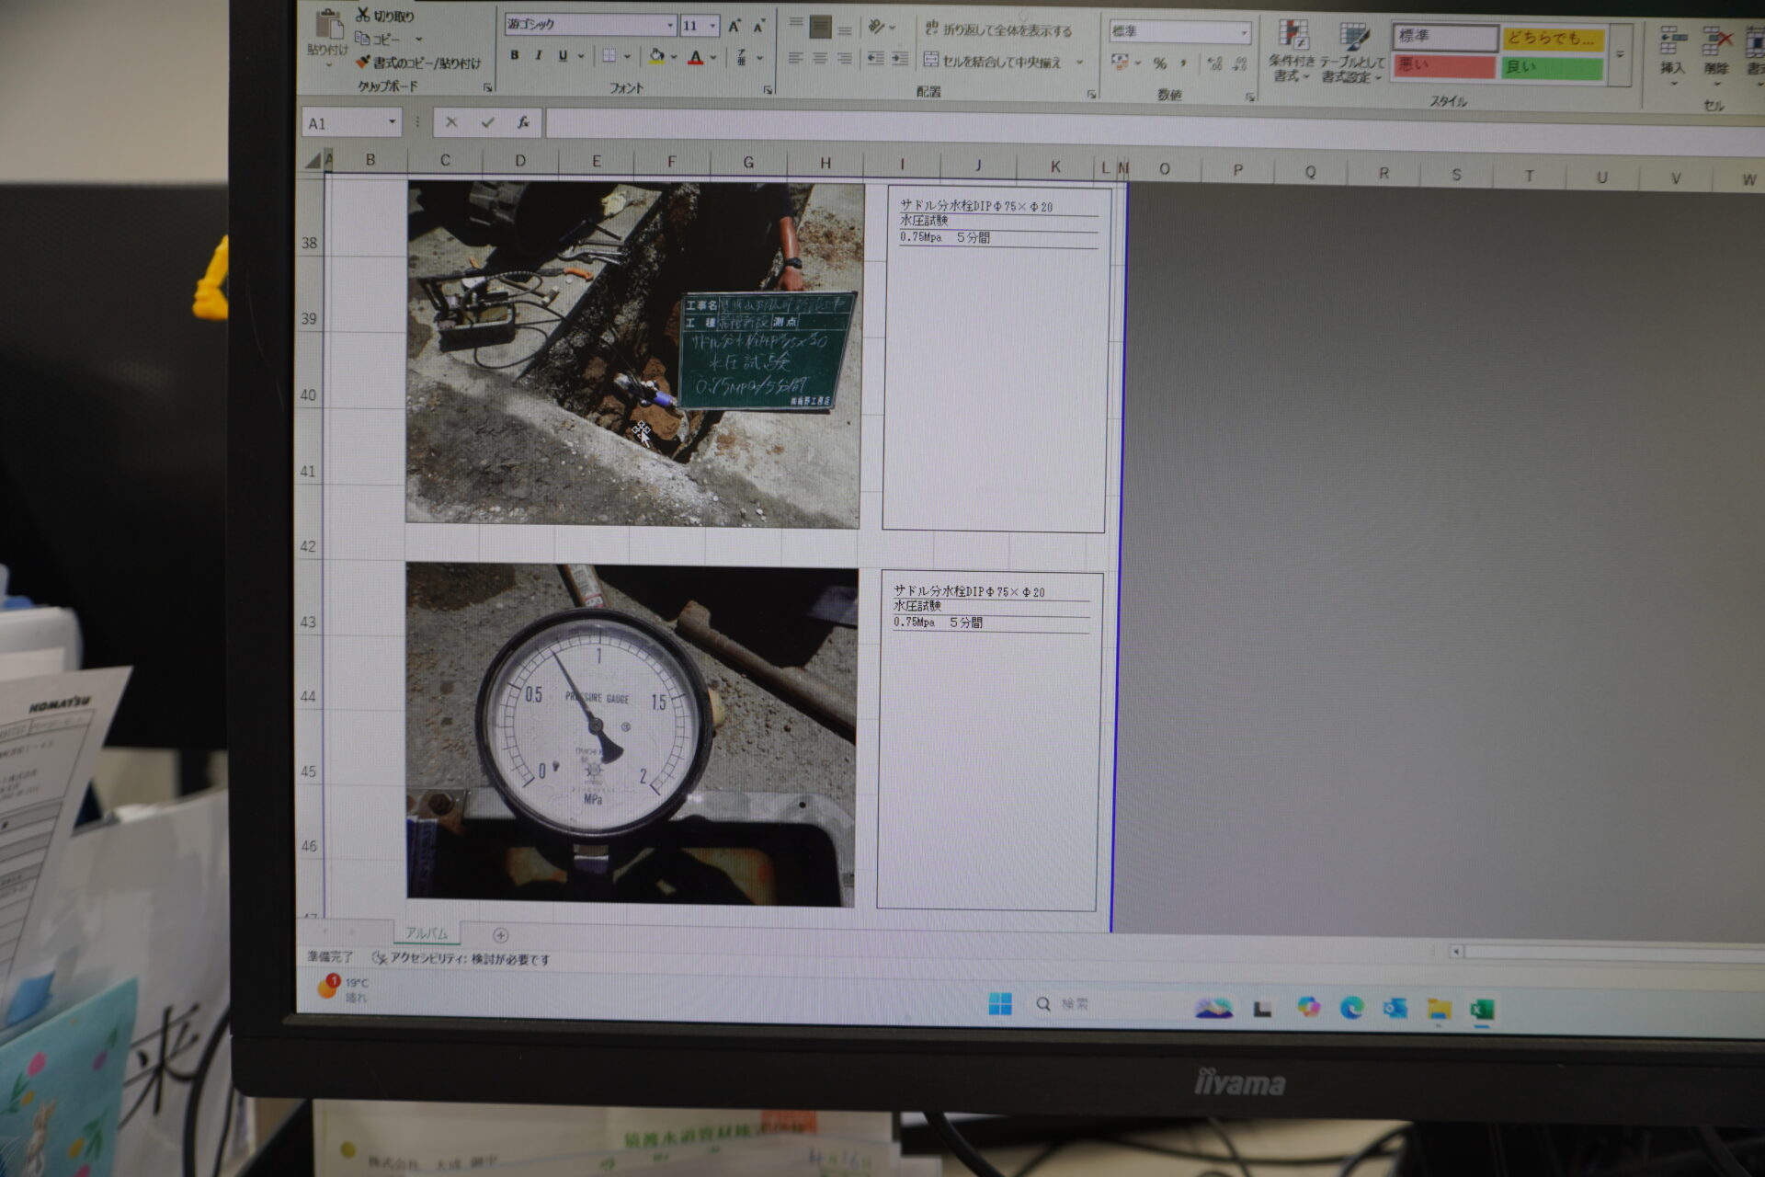Open the number format 標準 dropdown
1765x1177 pixels.
(x=1244, y=33)
